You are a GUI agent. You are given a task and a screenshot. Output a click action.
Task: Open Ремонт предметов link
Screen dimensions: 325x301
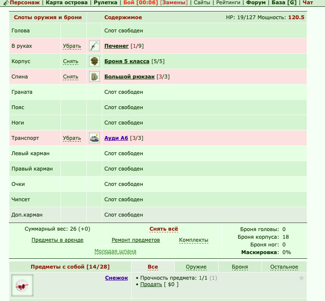[x=136, y=240]
